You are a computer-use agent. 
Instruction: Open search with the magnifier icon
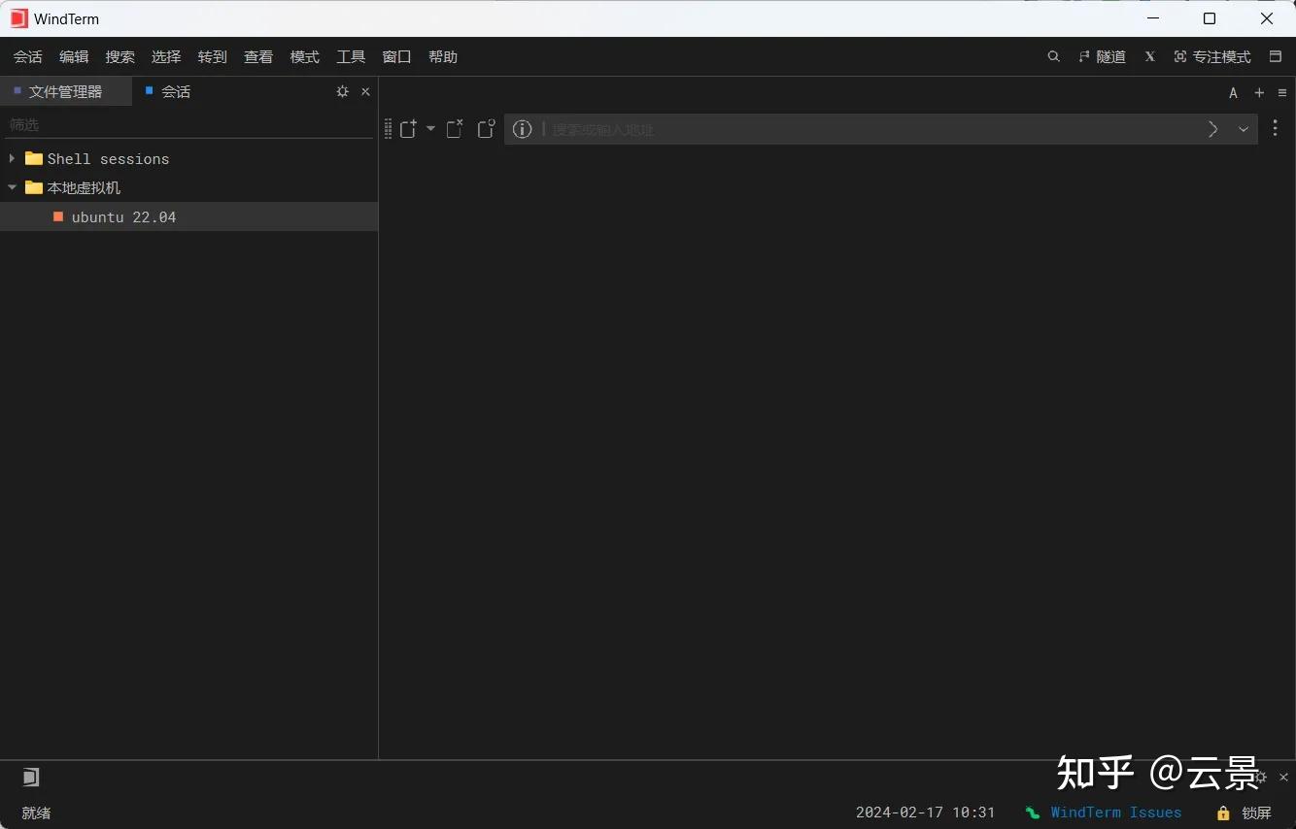tap(1053, 56)
